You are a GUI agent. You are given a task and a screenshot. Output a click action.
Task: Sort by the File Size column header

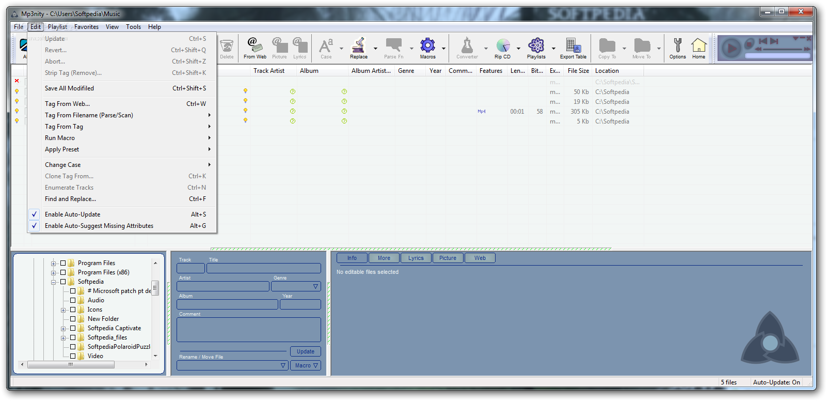(578, 71)
